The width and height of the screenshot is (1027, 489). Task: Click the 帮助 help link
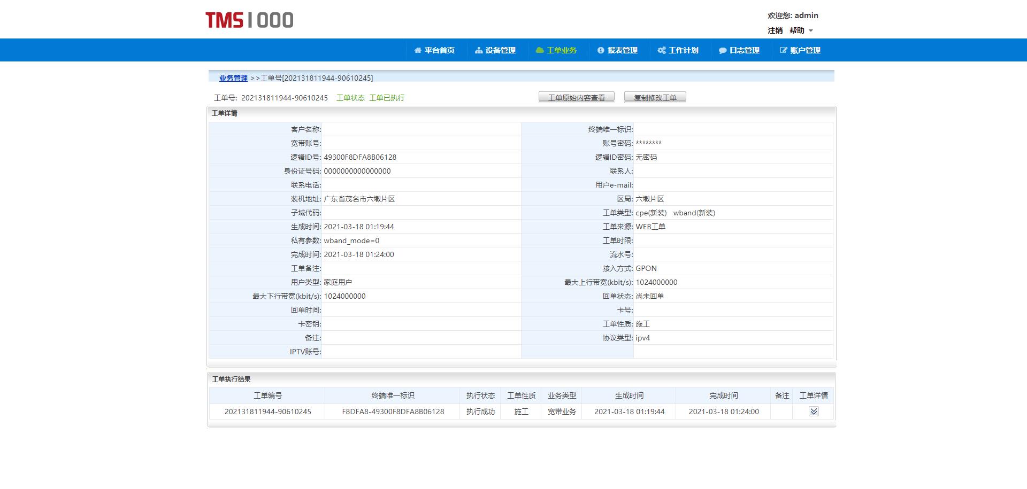pyautogui.click(x=797, y=30)
